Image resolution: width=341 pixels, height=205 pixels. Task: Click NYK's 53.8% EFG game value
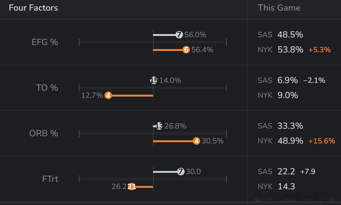[x=290, y=50]
